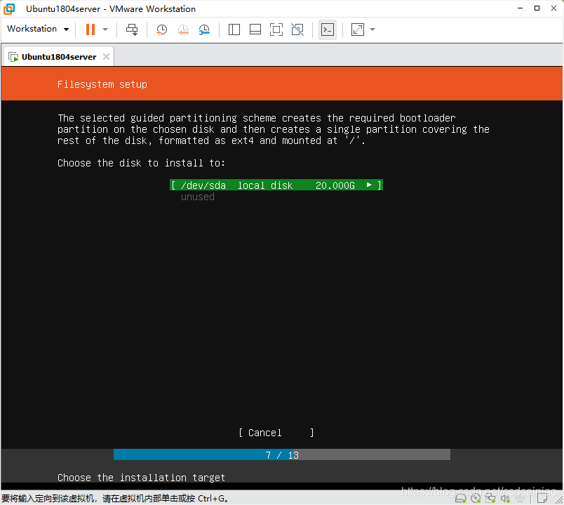This screenshot has height=505, width=564.
Task: Toggle the thumbnail bar view
Action: pyautogui.click(x=255, y=29)
